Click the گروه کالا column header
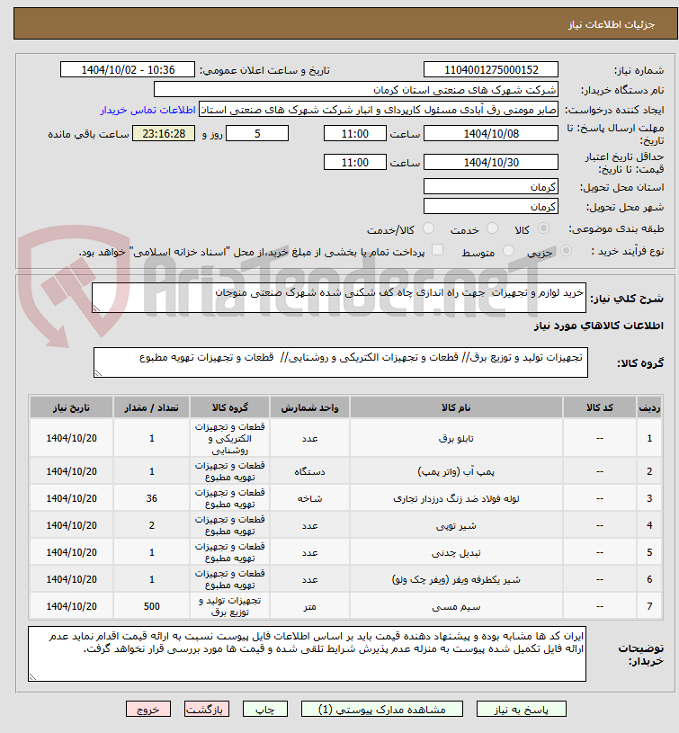679x733 pixels. point(229,407)
